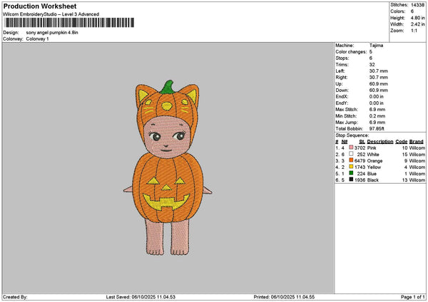
Task: Click the Black 1936 color swatch
Action: 351,179
